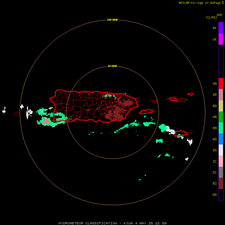
Task: Click the BI dark red swatch
Action: (221, 183)
